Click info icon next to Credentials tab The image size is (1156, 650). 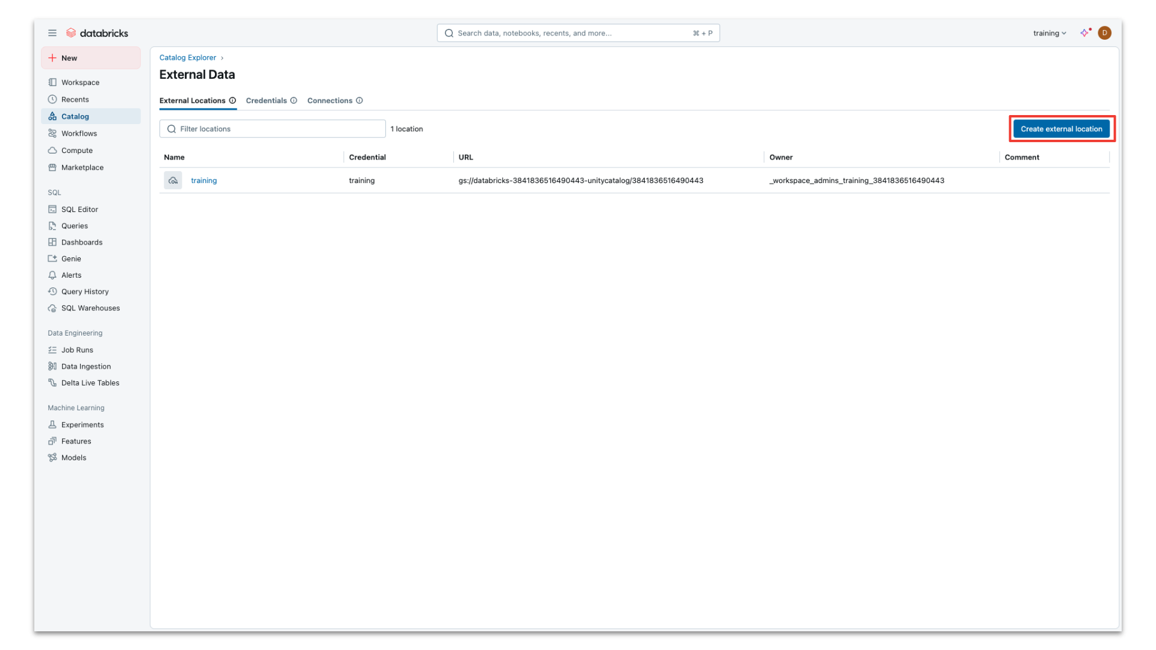pos(294,101)
